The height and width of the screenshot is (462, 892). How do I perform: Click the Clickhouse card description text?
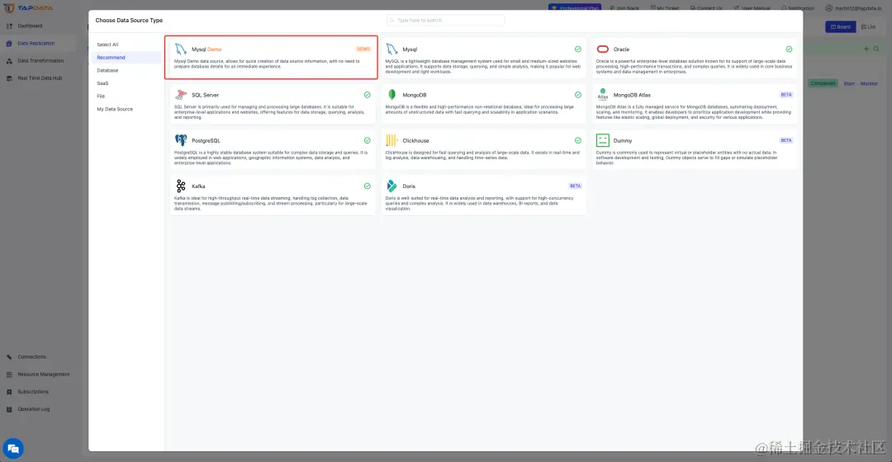click(x=482, y=155)
